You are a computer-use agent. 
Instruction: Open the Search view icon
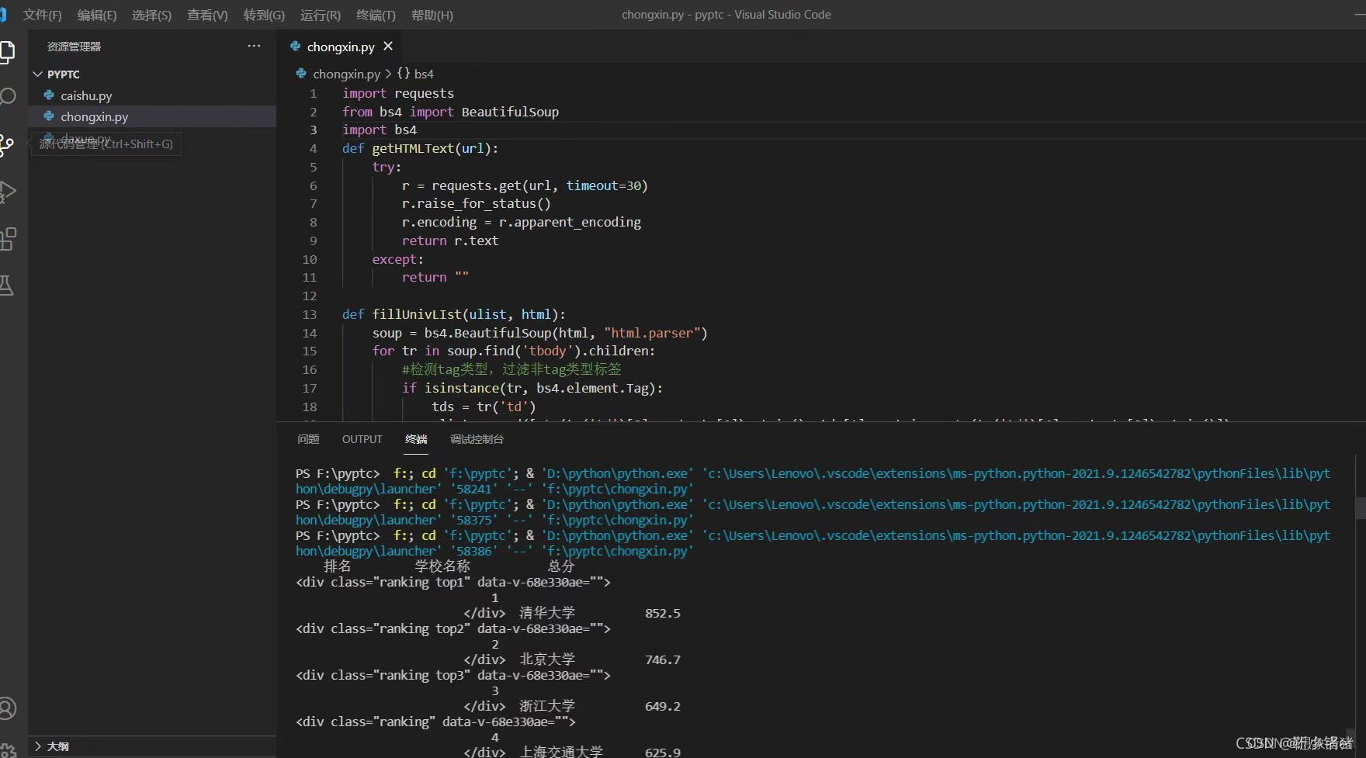[8, 95]
